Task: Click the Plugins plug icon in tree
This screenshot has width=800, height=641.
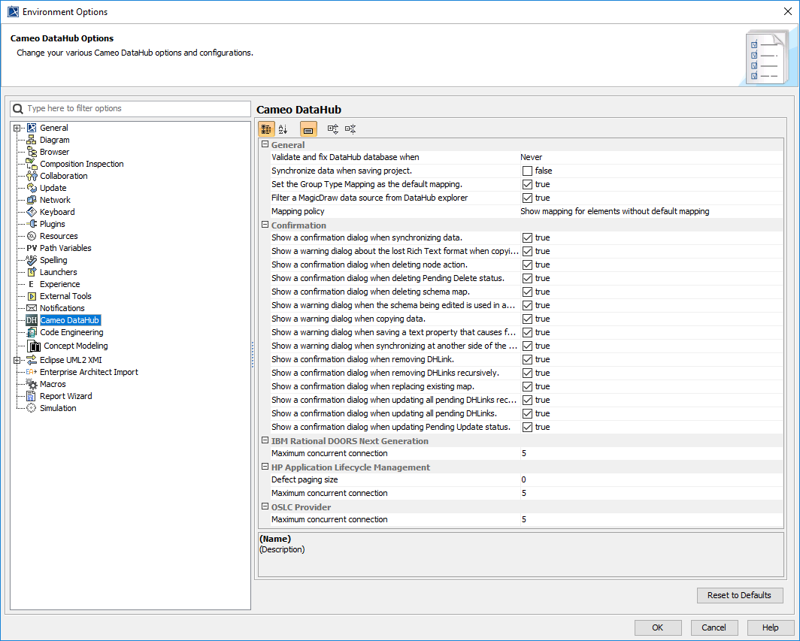Action: pyautogui.click(x=32, y=224)
